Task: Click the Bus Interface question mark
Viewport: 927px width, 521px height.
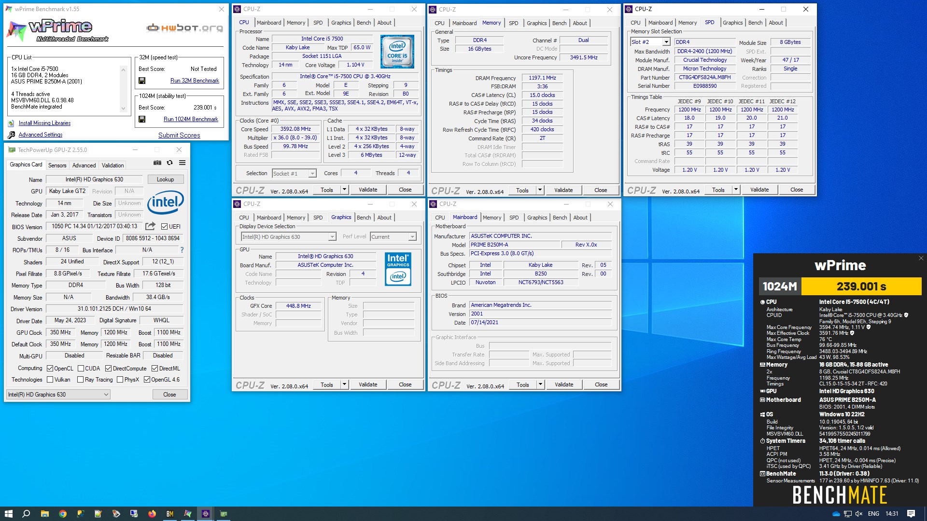Action: tap(182, 250)
